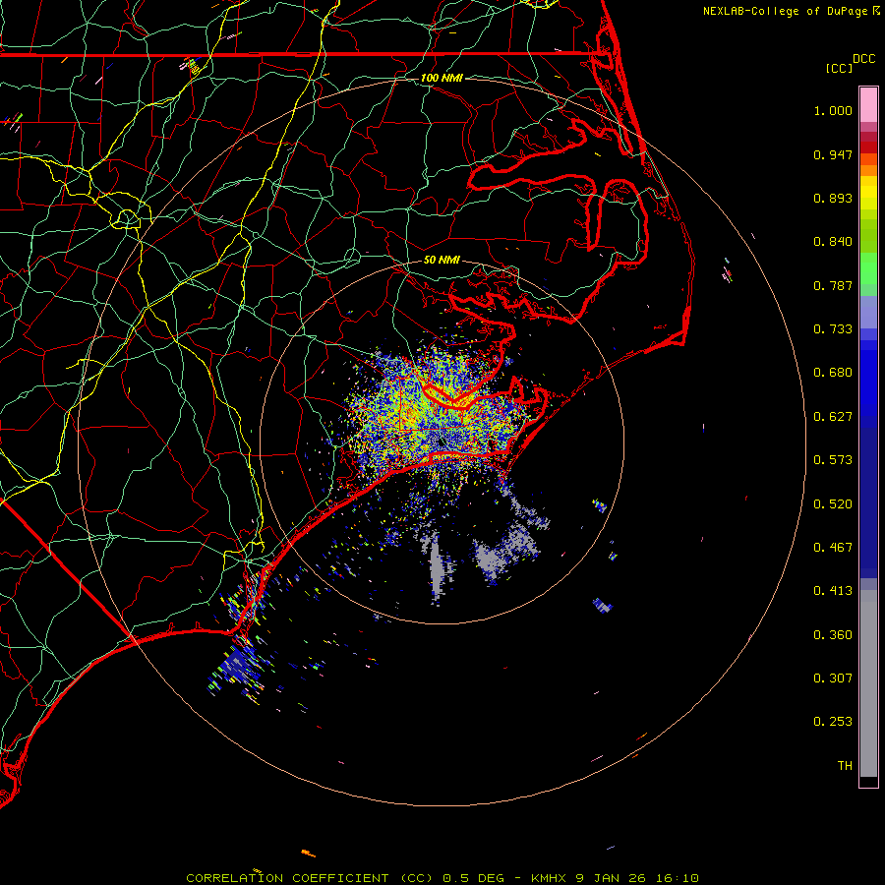Click the 0.680 color scale value
885x885 pixels.
(x=833, y=373)
